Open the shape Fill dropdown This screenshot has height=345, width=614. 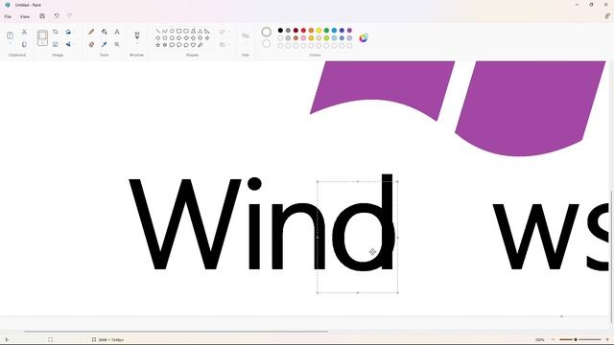(x=224, y=45)
